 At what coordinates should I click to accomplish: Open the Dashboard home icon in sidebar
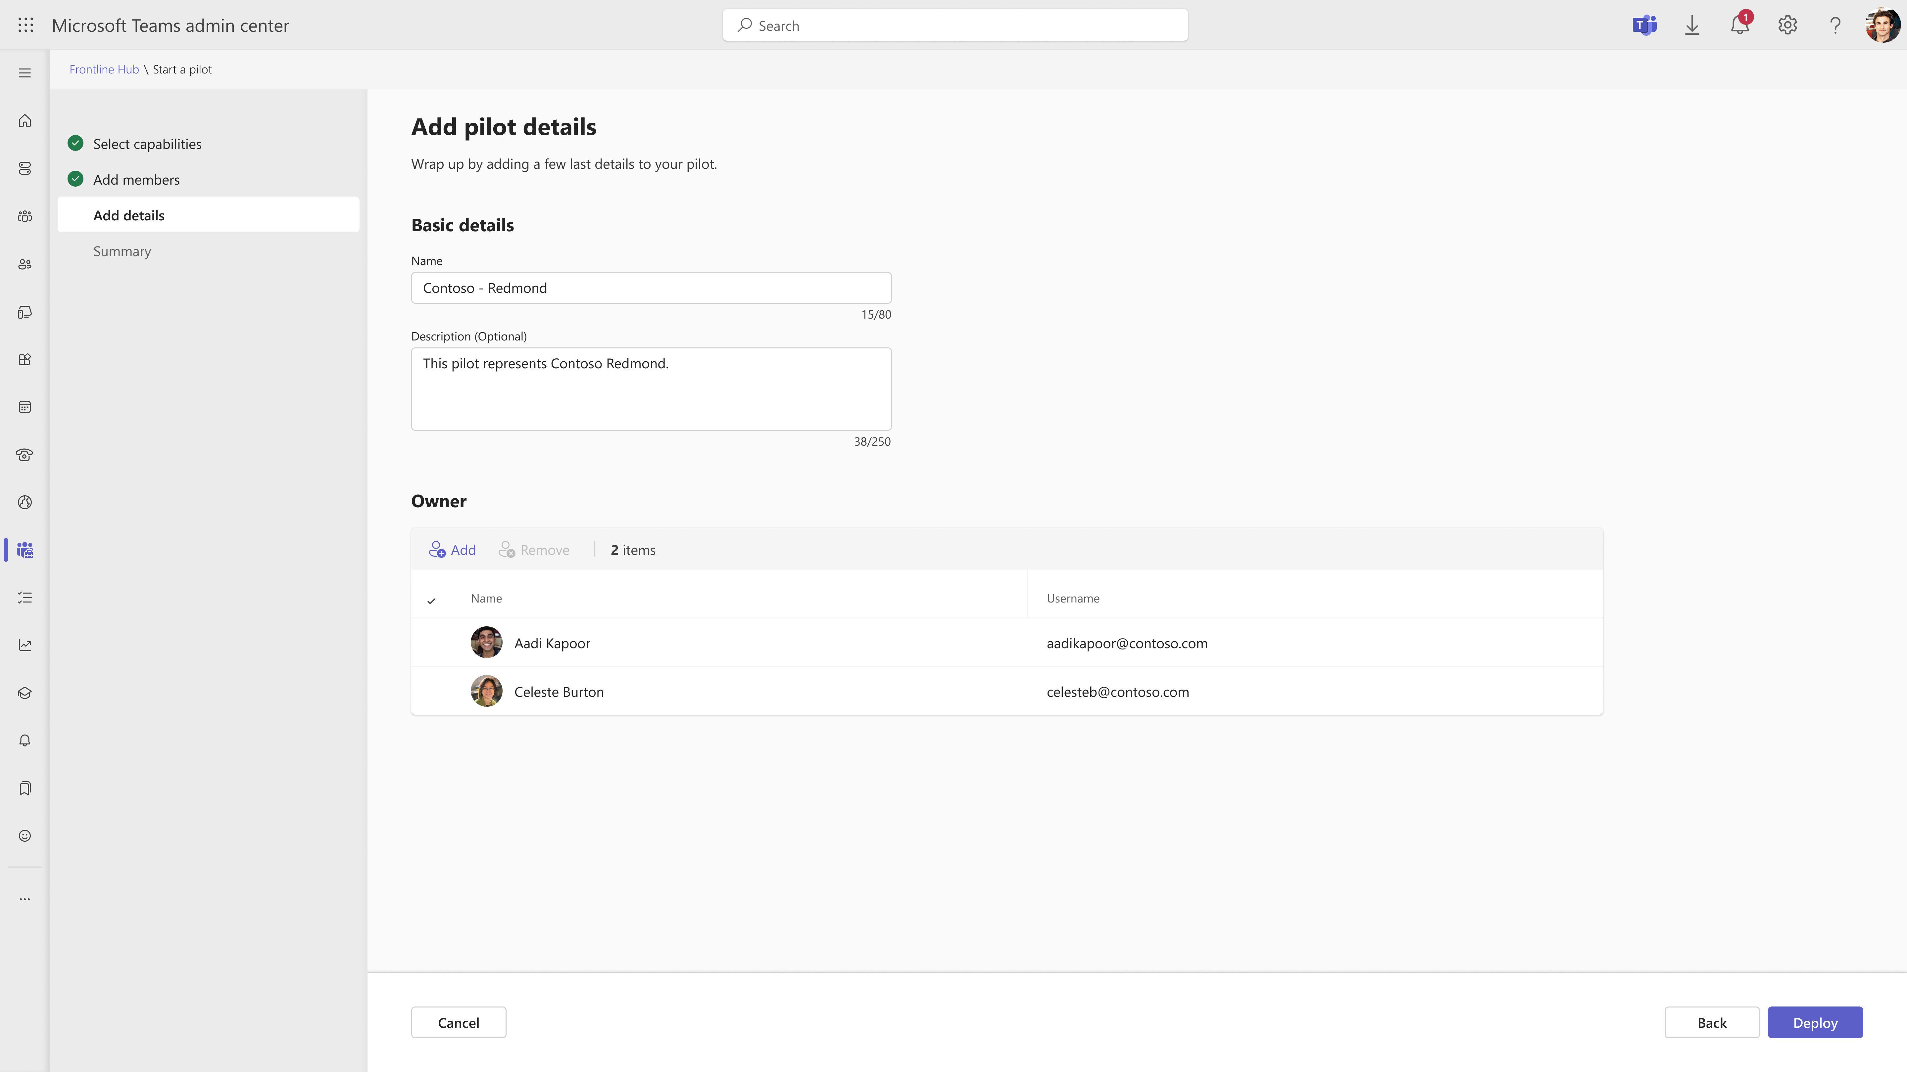click(24, 120)
